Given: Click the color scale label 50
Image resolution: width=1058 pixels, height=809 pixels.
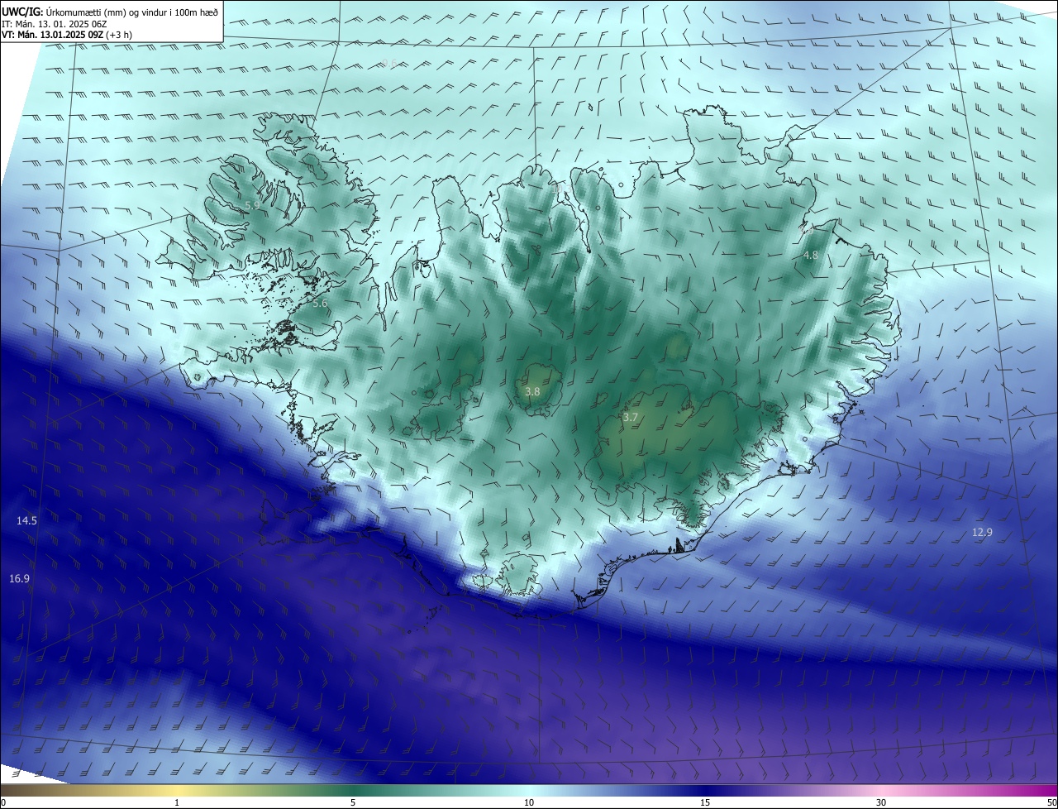Looking at the screenshot, I should (1051, 802).
